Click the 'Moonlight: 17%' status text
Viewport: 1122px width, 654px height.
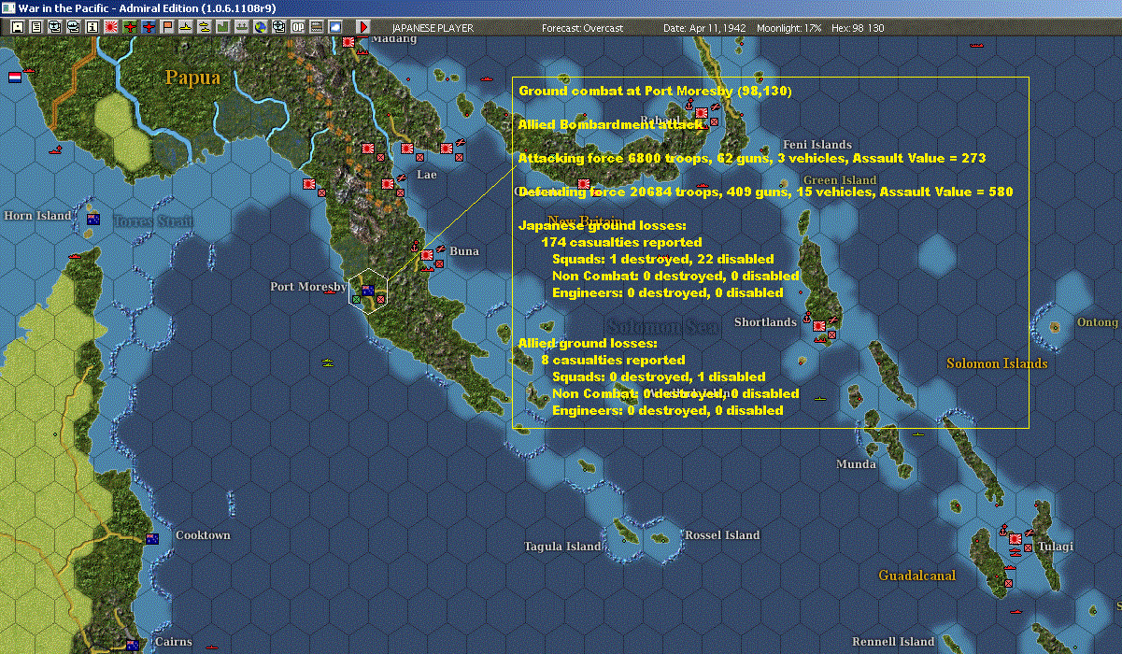[789, 28]
